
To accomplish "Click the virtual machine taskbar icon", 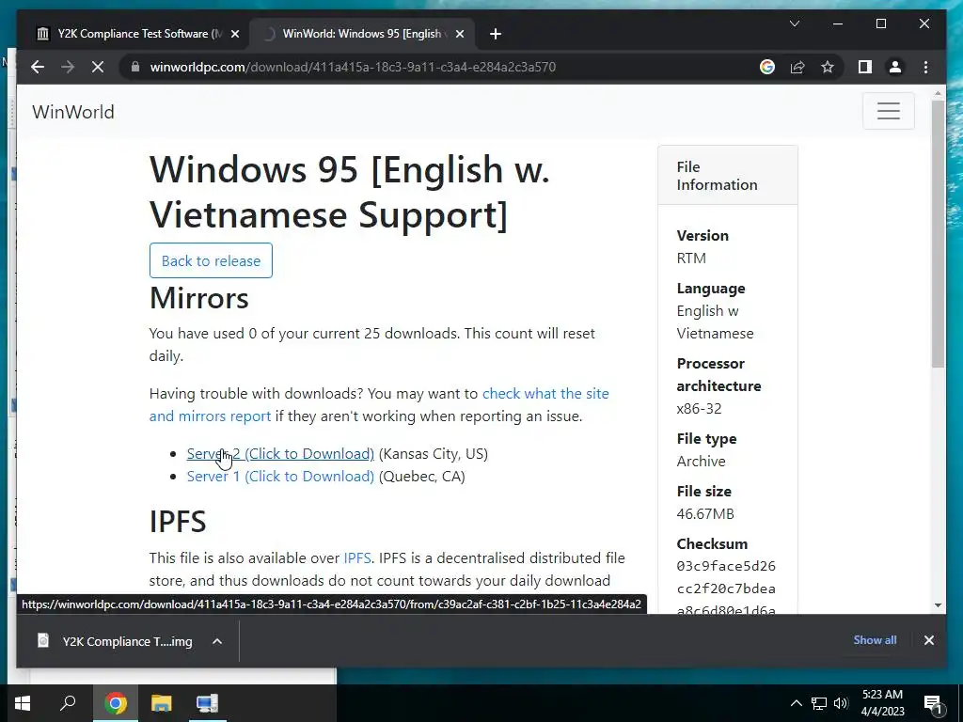I will tap(207, 703).
